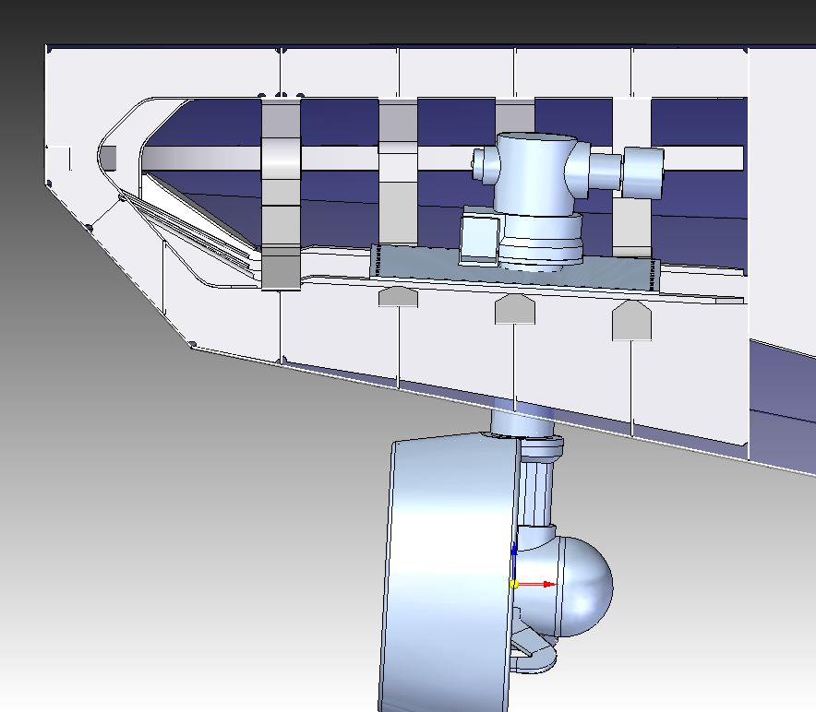Select the small box beside the motor base
The width and height of the screenshot is (816, 712).
pos(479,236)
